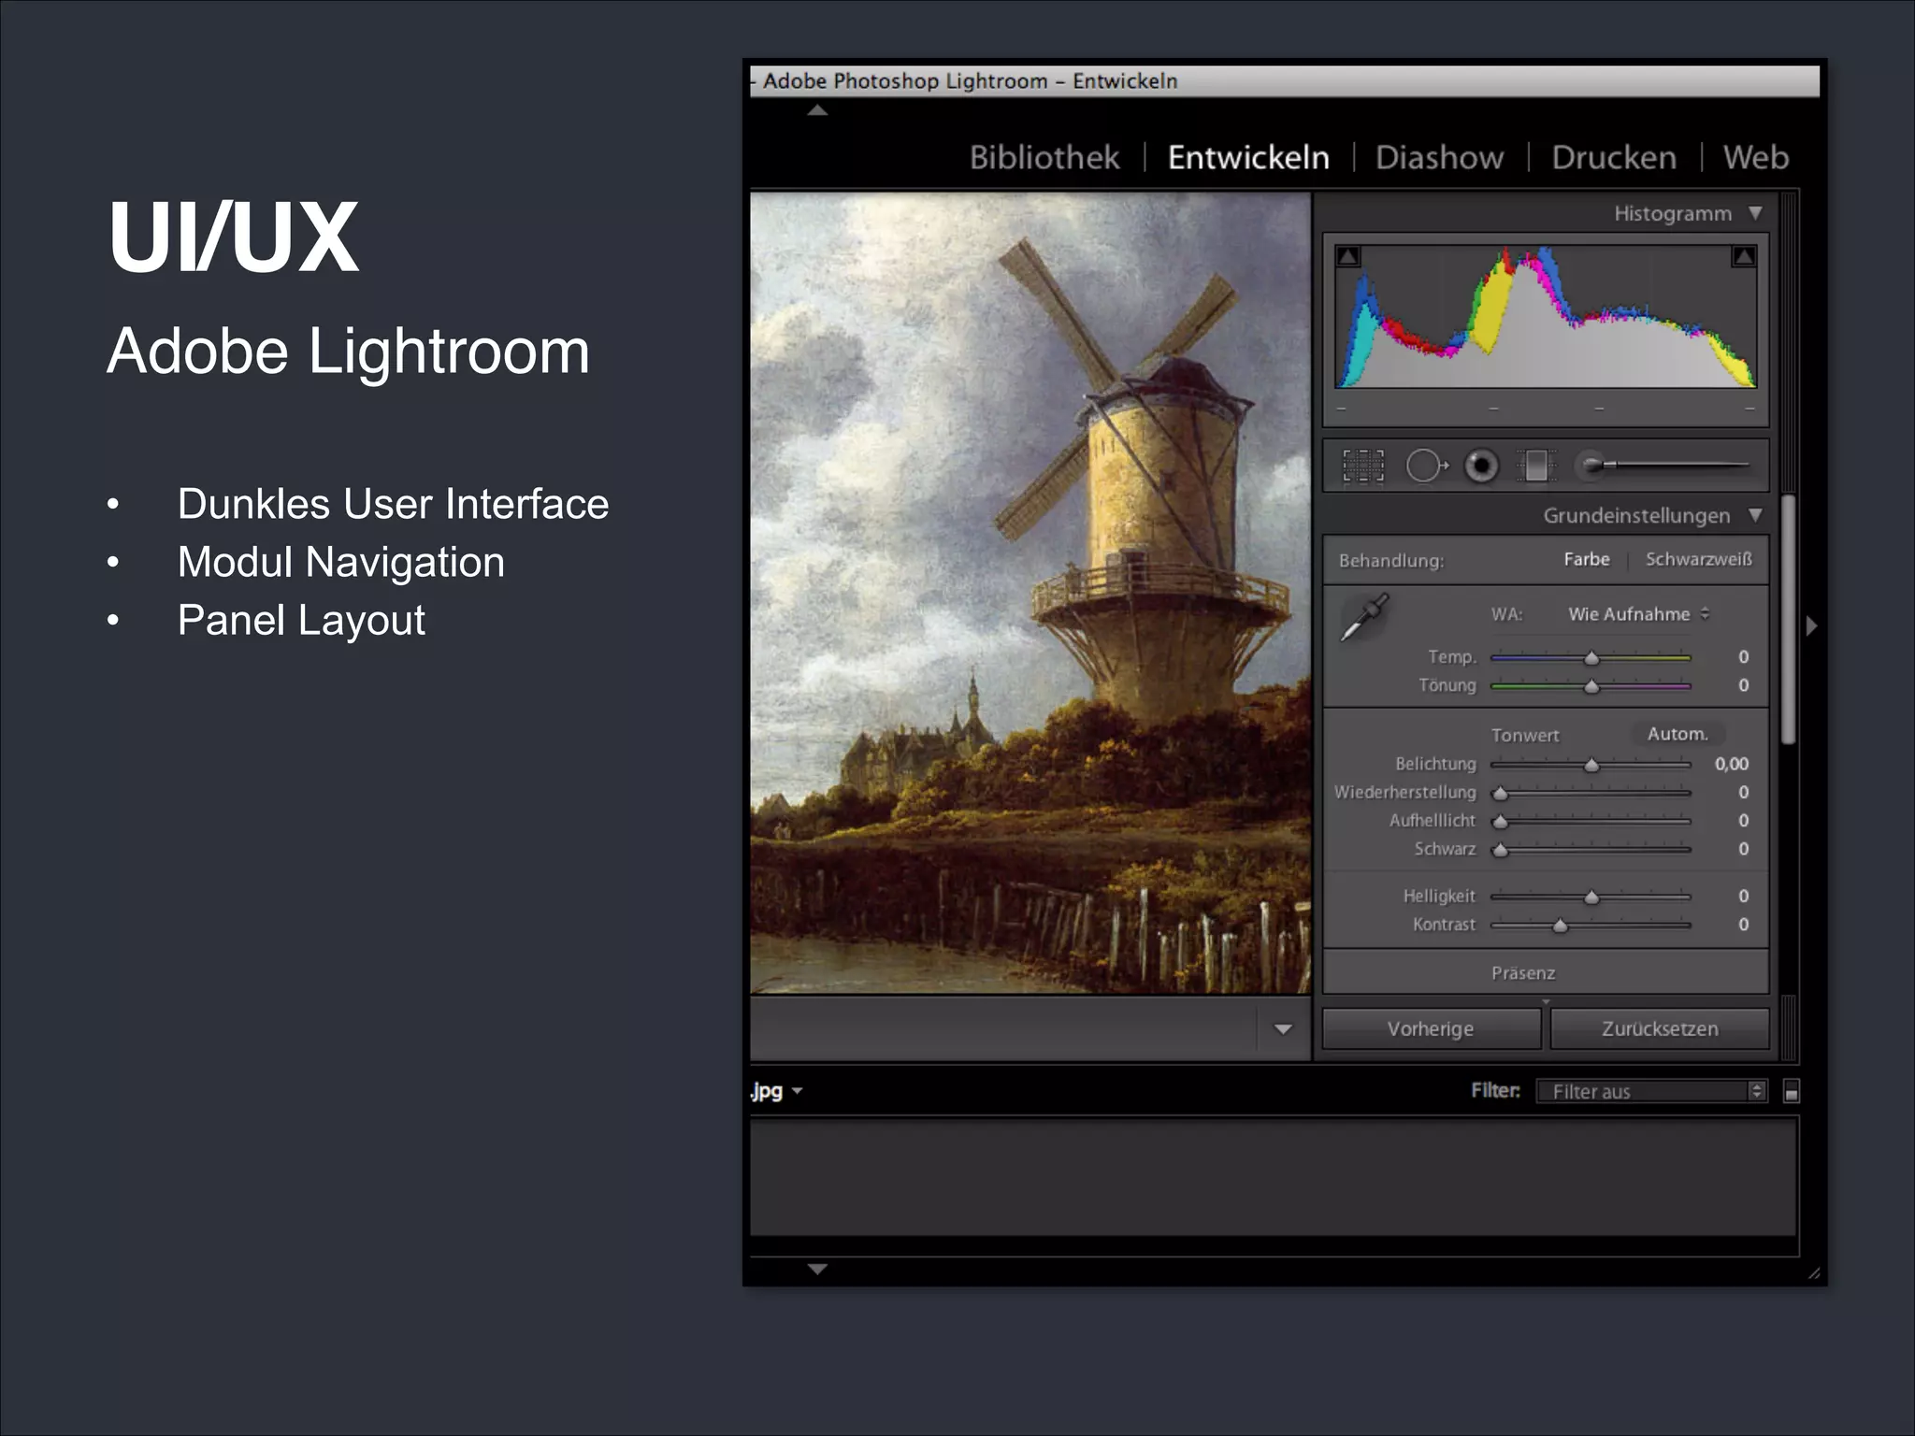The width and height of the screenshot is (1915, 1436).
Task: Click the window resize grip corner
Action: pyautogui.click(x=1814, y=1273)
